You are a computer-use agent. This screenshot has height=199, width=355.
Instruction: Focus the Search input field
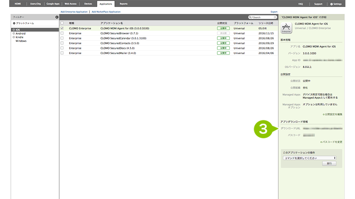point(263,17)
